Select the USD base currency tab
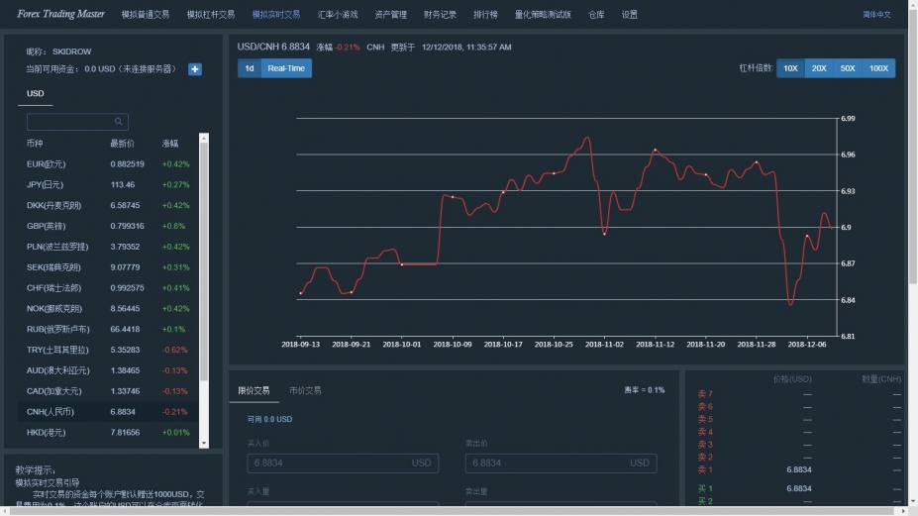This screenshot has width=918, height=516. [35, 94]
